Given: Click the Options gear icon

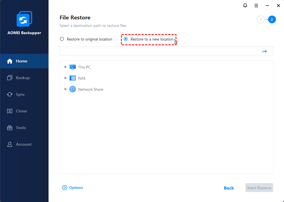Looking at the screenshot, I should coord(65,188).
